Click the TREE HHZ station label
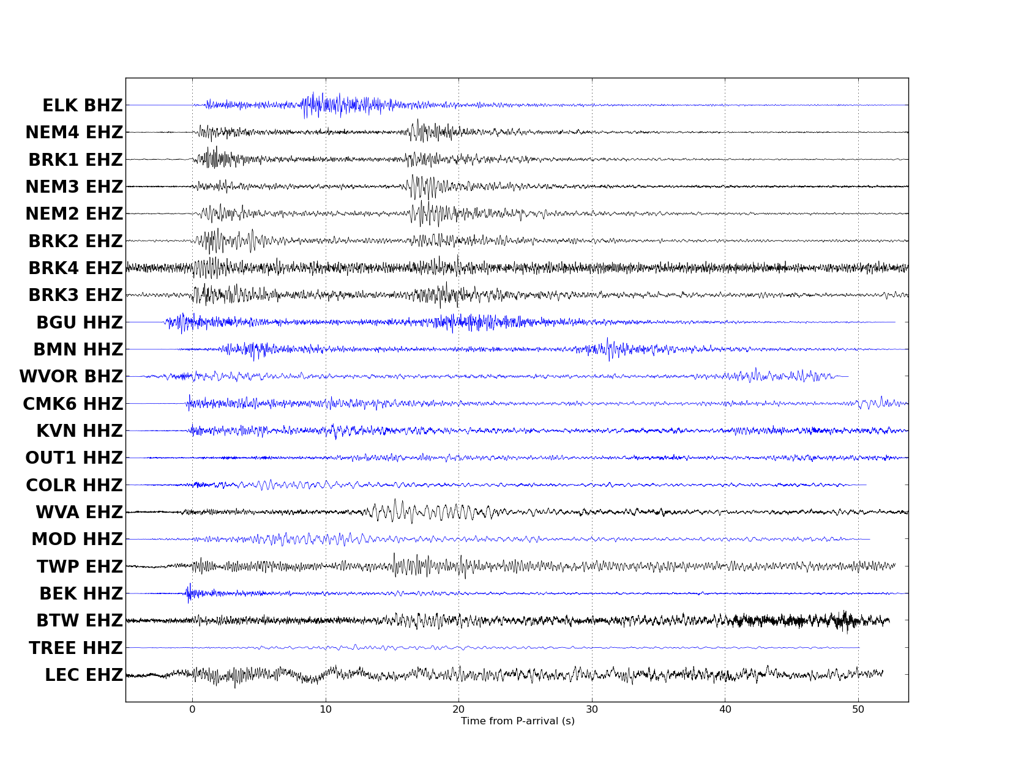1010x780 pixels. 76,648
